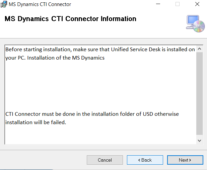Click the computer and CD setup icon
Image resolution: width=207 pixels, height=170 pixels.
click(195, 23)
